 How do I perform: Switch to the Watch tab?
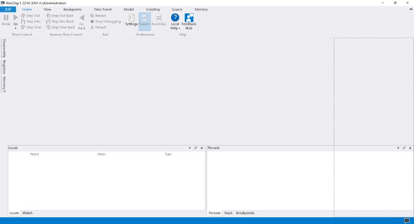tap(27, 213)
